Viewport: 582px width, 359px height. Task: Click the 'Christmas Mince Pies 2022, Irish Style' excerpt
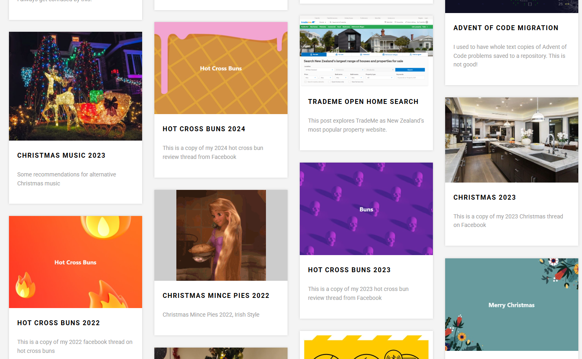pyautogui.click(x=211, y=315)
